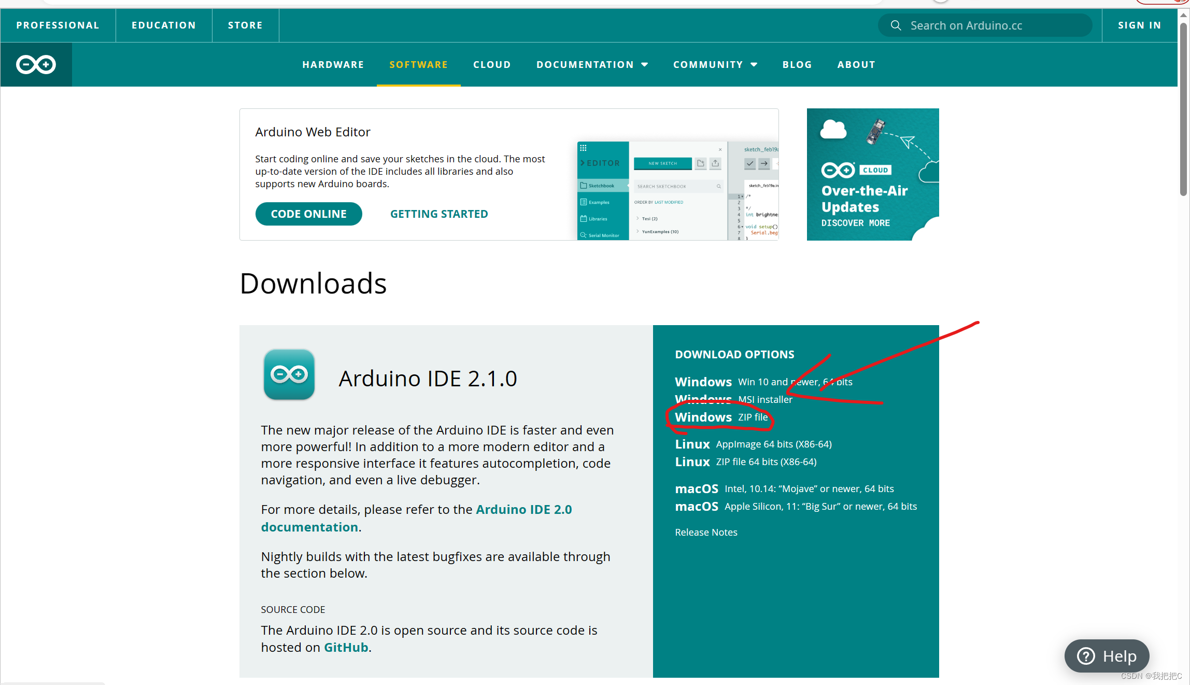Download macOS Apple Silicon version
Screen dimensions: 1190x685
pyautogui.click(x=796, y=507)
